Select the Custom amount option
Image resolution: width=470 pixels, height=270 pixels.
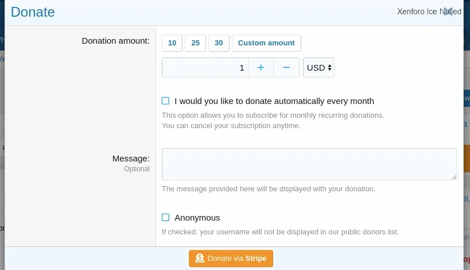(x=266, y=43)
